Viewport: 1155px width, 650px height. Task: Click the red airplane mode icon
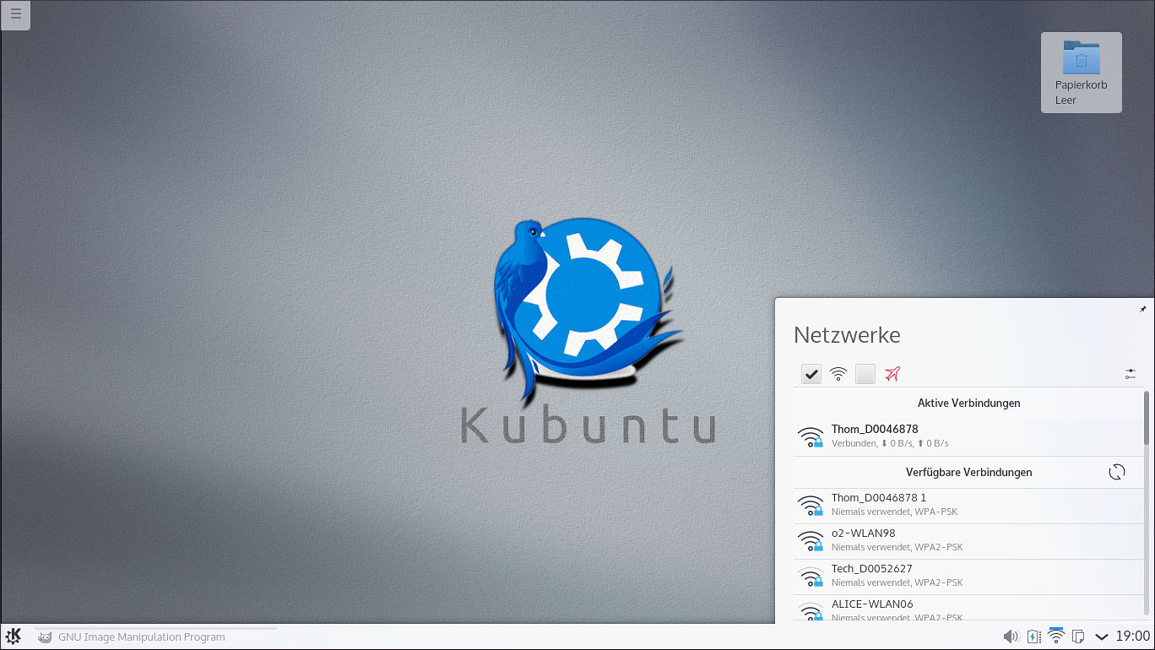[892, 374]
